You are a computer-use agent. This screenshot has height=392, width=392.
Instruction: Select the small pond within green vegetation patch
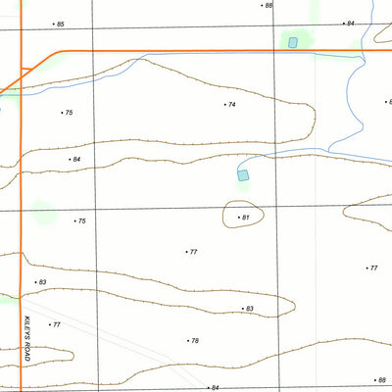(x=293, y=42)
